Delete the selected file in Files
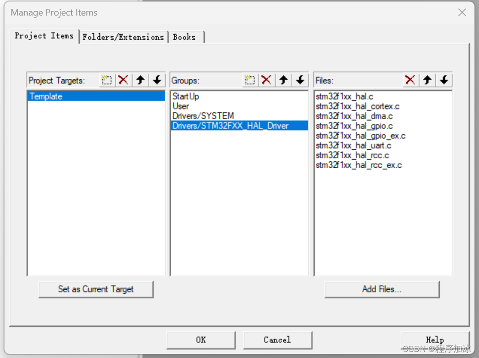The height and width of the screenshot is (358, 479). coord(410,80)
